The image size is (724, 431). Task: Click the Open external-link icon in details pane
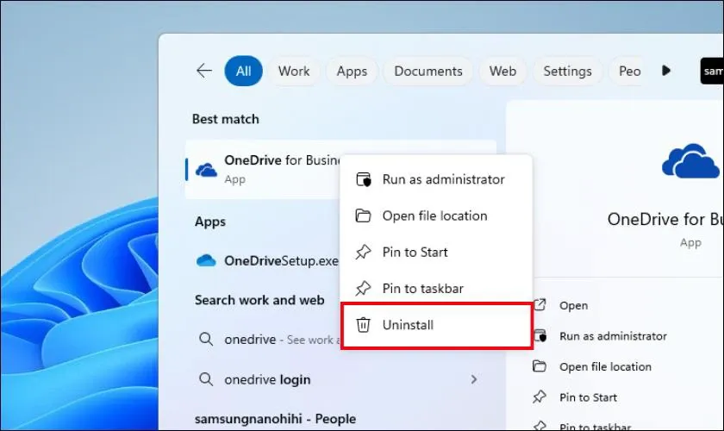click(540, 305)
